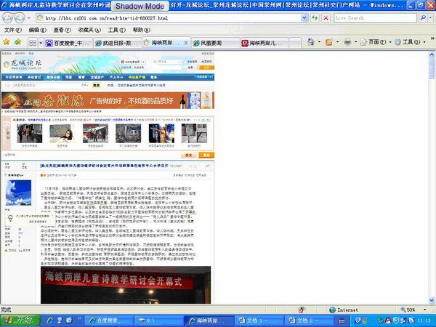Open the recent pages dropdown beside Forward
This screenshot has width=436, height=327.
28,18
